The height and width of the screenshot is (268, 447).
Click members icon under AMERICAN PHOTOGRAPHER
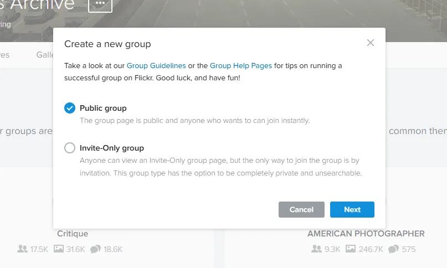pos(316,249)
